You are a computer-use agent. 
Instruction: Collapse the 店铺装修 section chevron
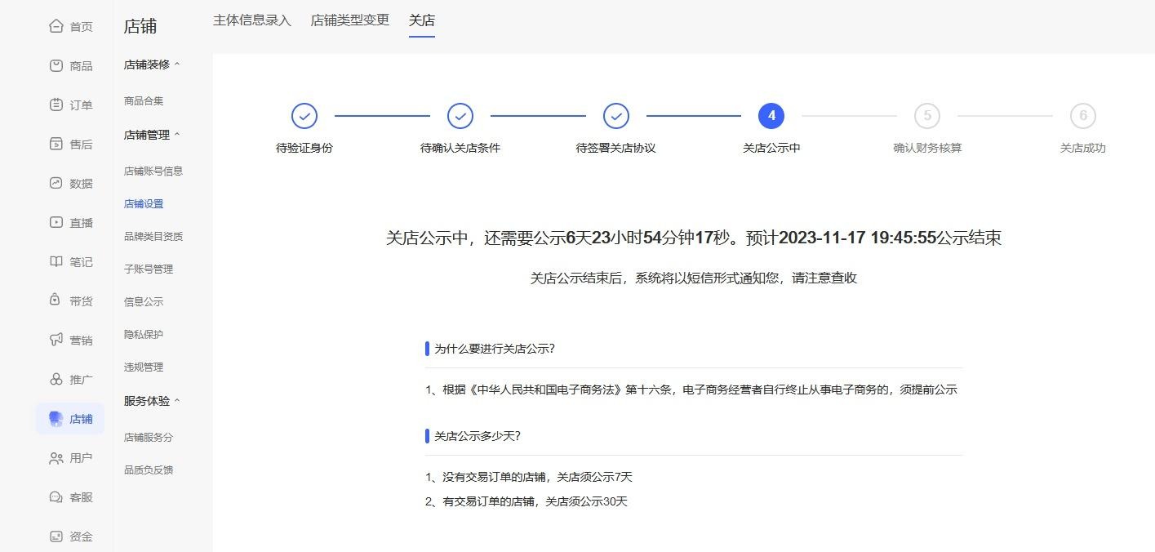click(x=177, y=65)
